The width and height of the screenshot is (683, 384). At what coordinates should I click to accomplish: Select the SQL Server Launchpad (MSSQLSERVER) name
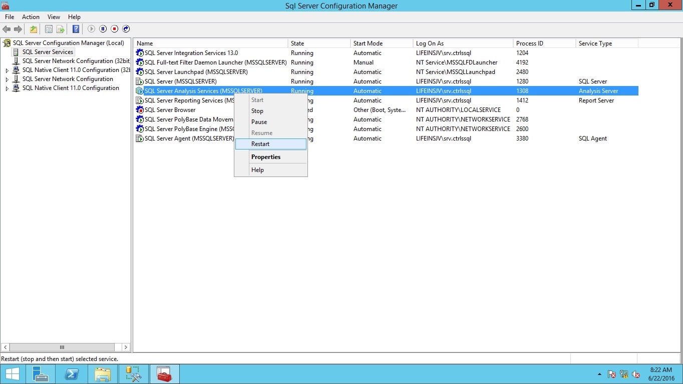pos(196,72)
